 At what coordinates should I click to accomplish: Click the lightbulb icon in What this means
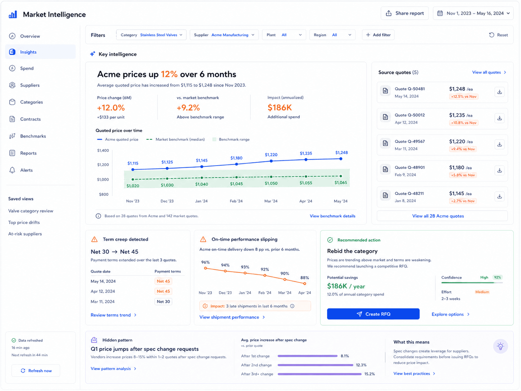click(500, 346)
